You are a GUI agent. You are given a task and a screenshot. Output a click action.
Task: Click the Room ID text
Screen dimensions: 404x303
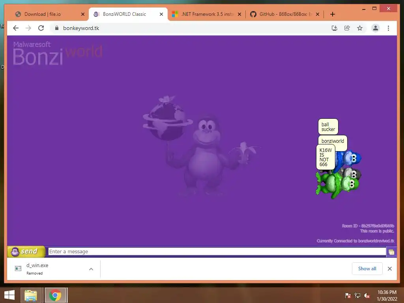pyautogui.click(x=368, y=226)
